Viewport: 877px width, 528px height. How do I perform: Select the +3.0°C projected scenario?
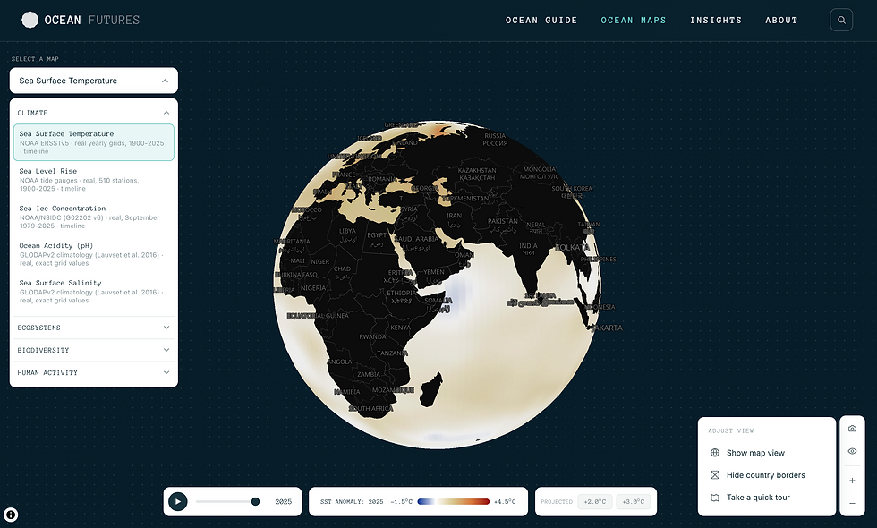point(634,502)
